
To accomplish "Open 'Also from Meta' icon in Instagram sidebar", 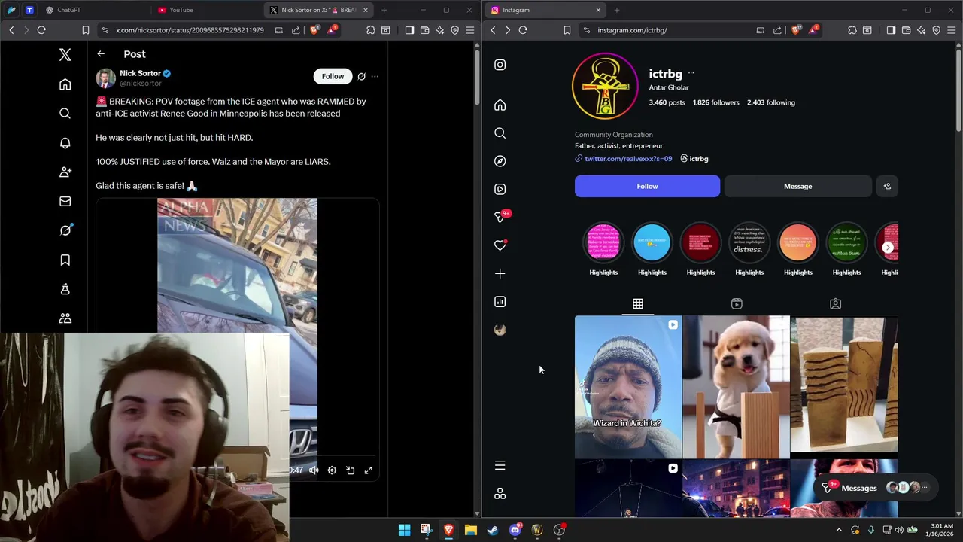I will [x=500, y=494].
